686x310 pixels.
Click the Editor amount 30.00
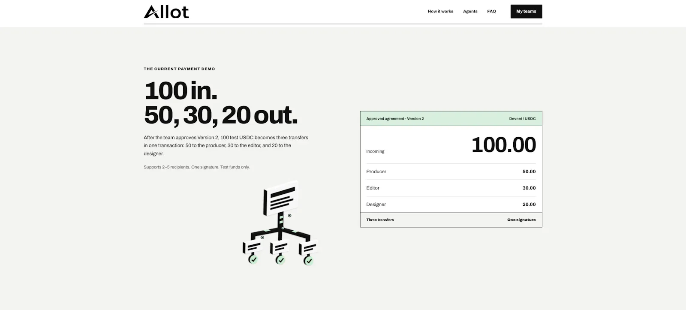[529, 188]
